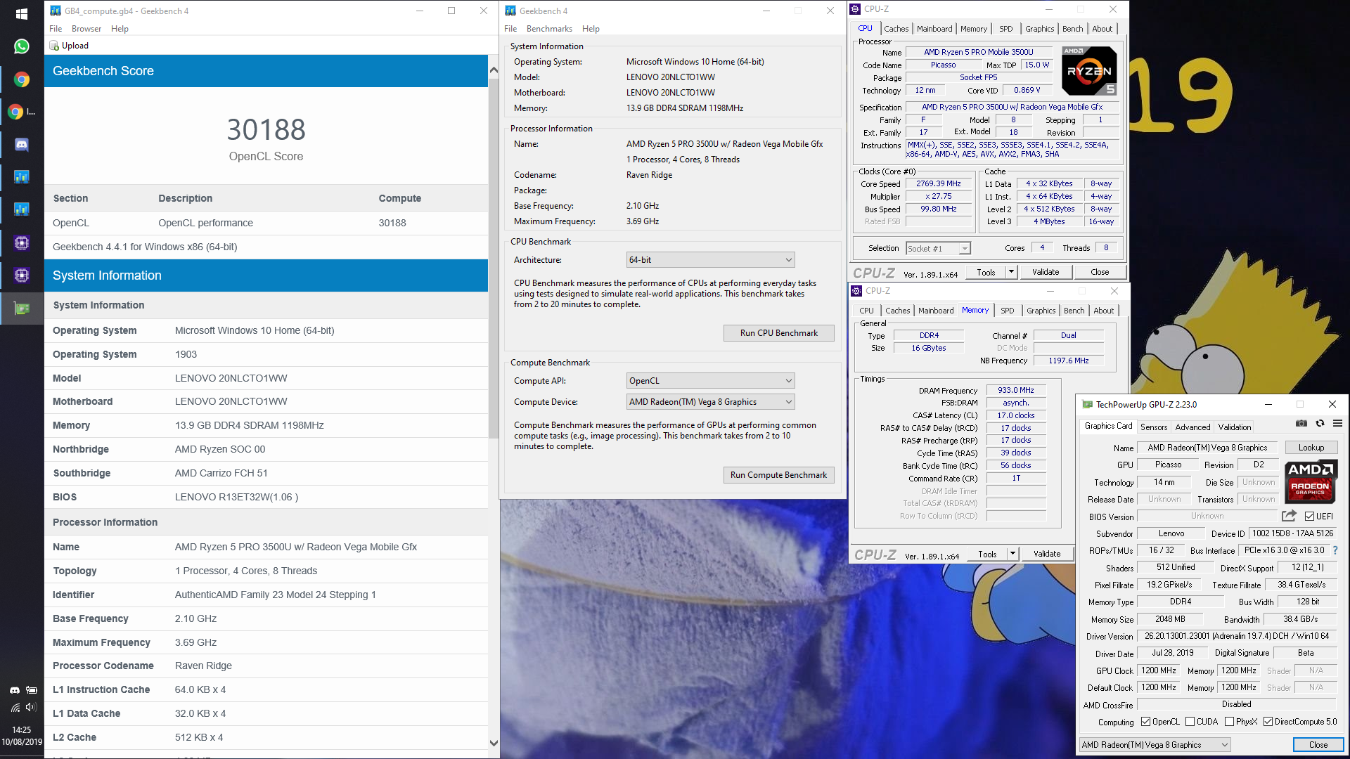Click the Bus Interface question mark icon
Viewport: 1350px width, 759px height.
point(1335,550)
